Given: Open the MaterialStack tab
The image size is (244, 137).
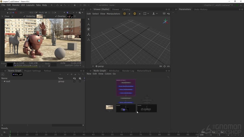Looking at the screenshot, I should [x=144, y=71].
